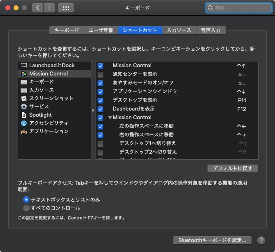Open the 入力ソース tab
The image size is (275, 252).
click(179, 30)
